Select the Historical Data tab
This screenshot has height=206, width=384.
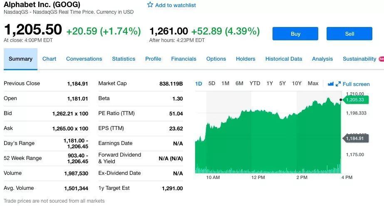(284, 59)
